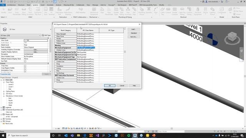Click the Duct tool in the ribbon

click(10, 11)
